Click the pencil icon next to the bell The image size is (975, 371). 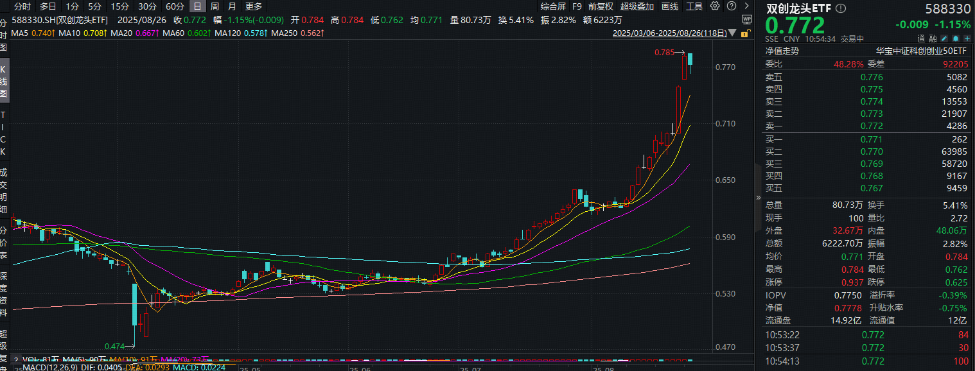pyautogui.click(x=944, y=39)
